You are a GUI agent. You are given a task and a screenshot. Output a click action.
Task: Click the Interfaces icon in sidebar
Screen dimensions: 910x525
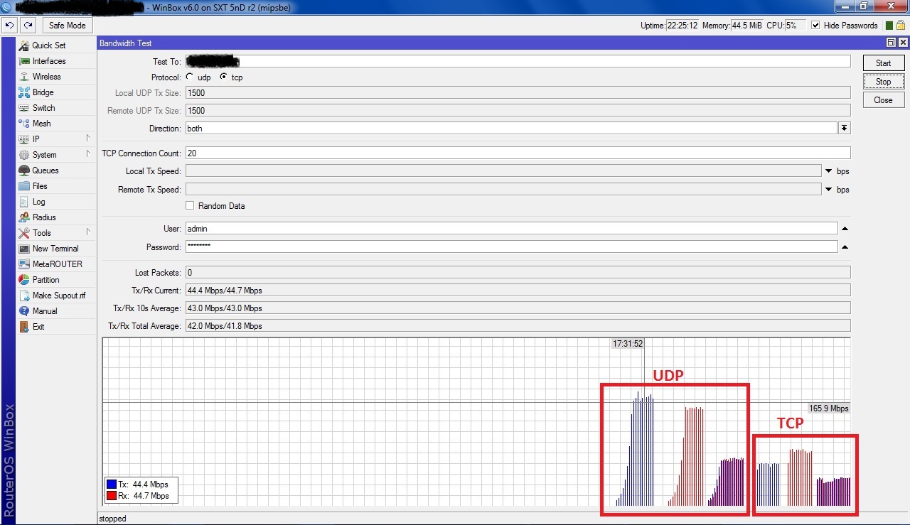[24, 61]
